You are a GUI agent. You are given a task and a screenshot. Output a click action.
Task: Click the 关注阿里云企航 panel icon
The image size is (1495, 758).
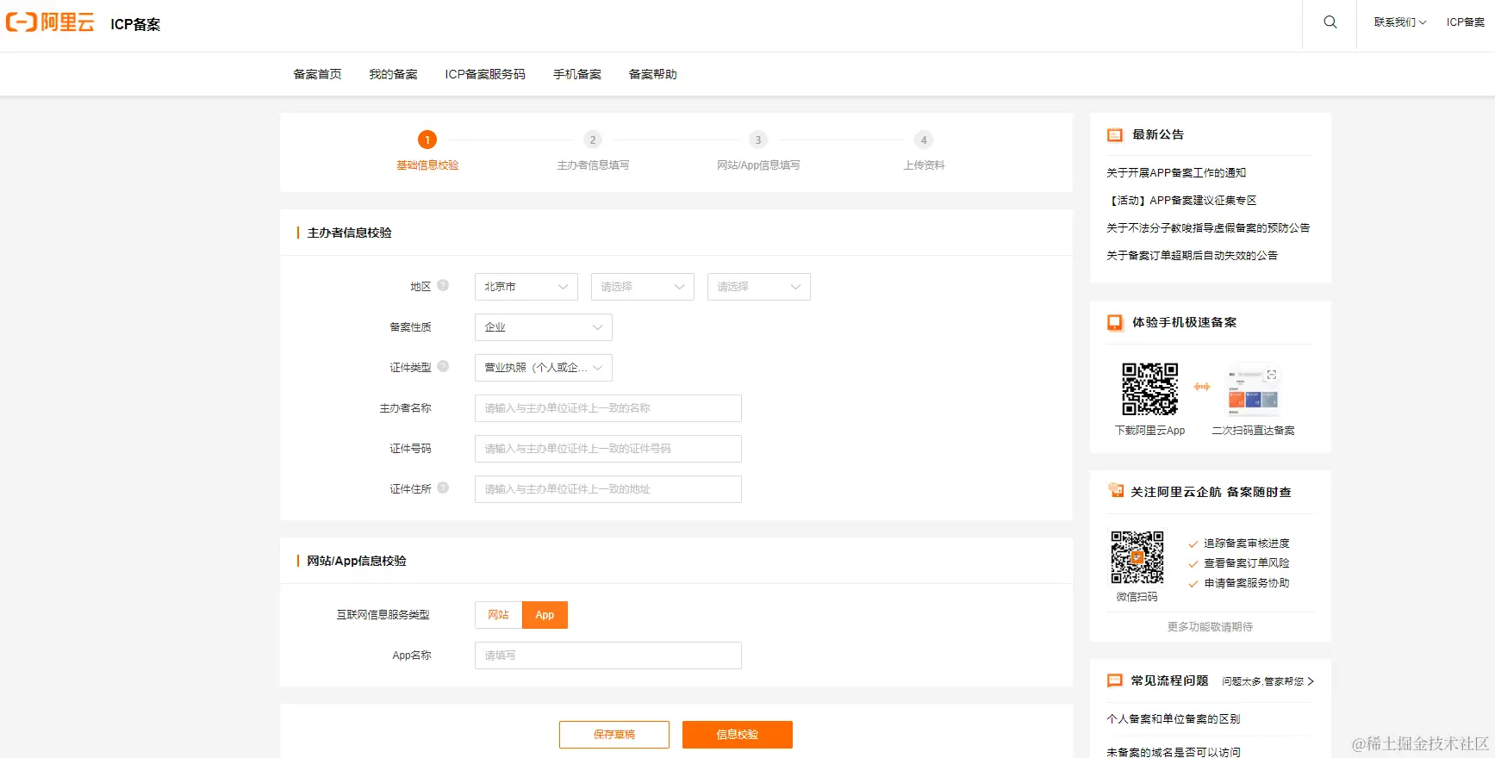[1116, 490]
